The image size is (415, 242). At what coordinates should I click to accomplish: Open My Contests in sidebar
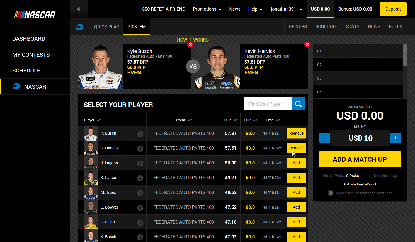pyautogui.click(x=31, y=55)
